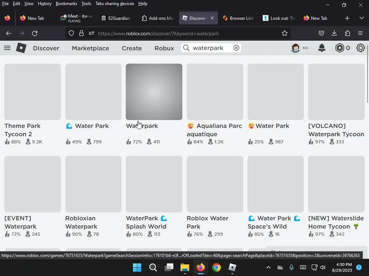369x276 pixels.
Task: Open the Roblox notifications bell
Action: coord(322,48)
